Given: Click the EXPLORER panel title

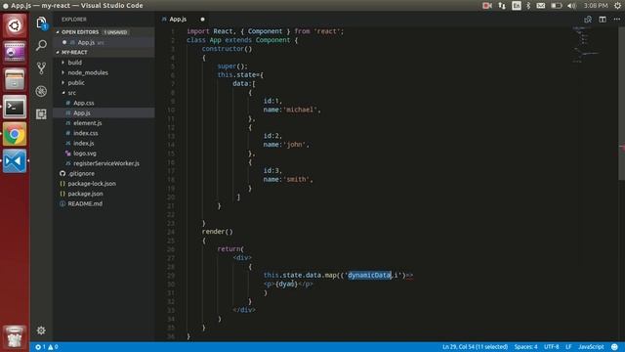Looking at the screenshot, I should [x=74, y=20].
